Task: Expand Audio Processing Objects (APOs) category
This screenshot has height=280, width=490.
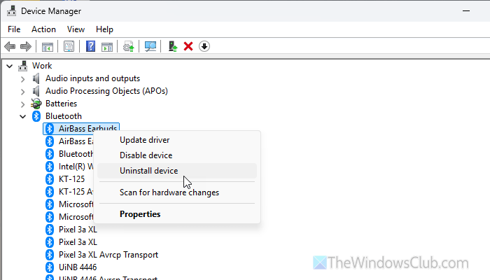Action: 22,92
